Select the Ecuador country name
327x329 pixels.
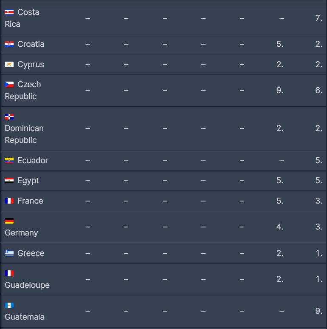click(33, 161)
